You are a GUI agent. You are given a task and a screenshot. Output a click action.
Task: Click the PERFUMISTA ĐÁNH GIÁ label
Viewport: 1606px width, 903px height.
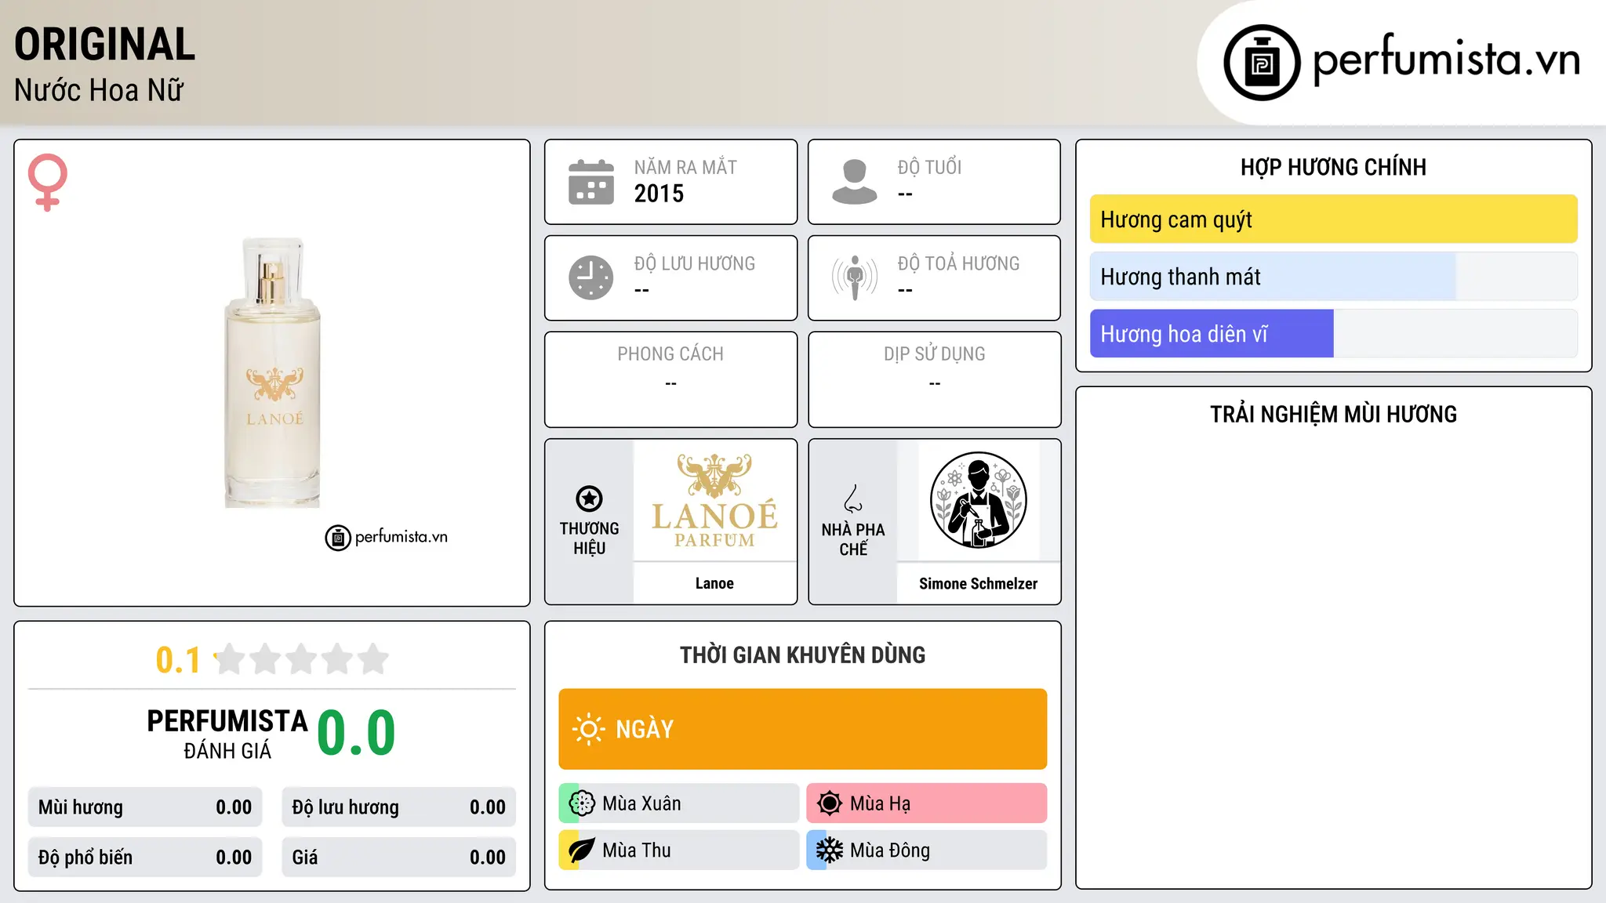point(227,734)
